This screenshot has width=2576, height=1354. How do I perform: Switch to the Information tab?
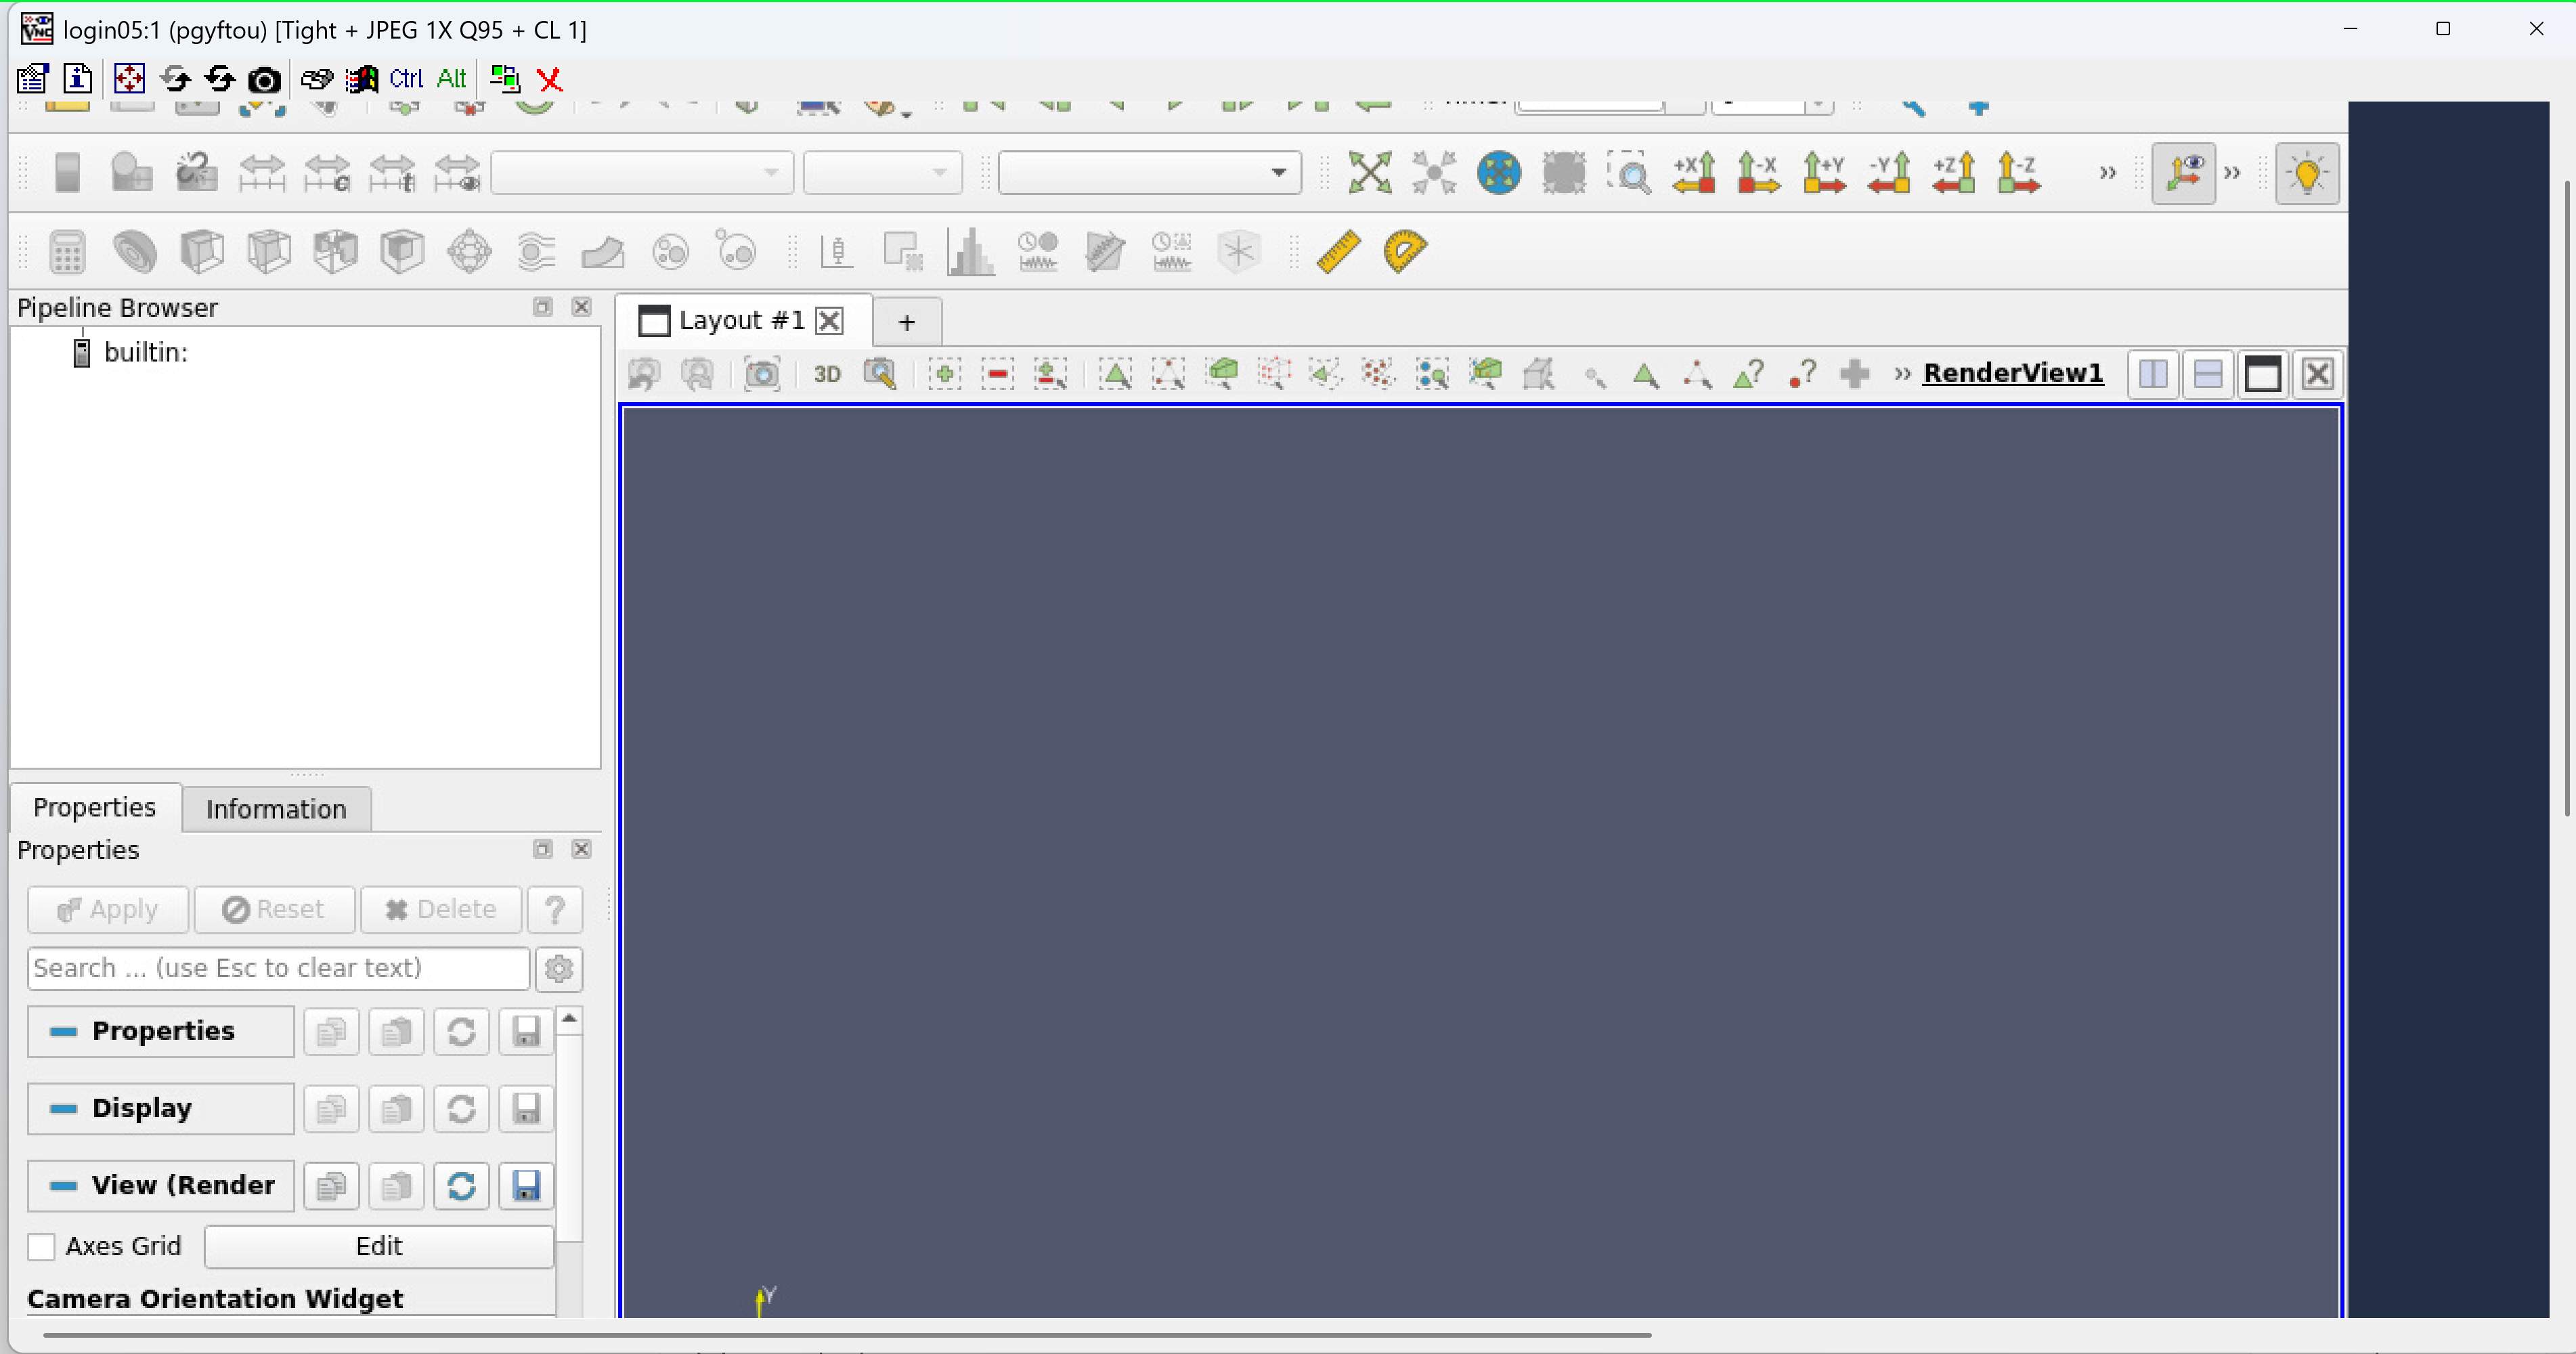pos(276,809)
